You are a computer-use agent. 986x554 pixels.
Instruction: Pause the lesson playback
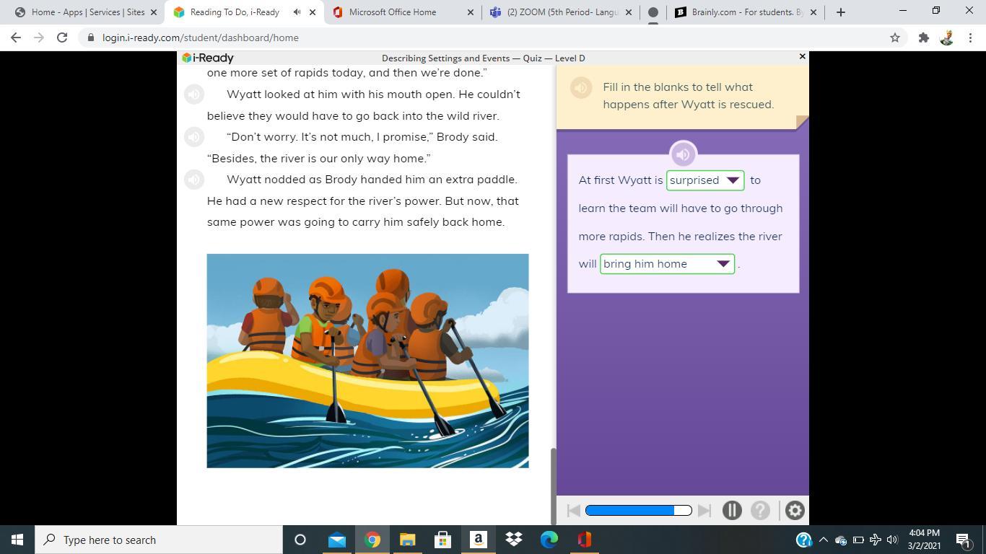click(x=731, y=510)
